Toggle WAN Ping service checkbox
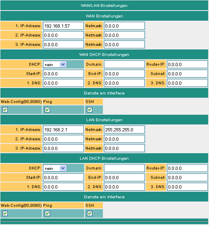Screen dimensions: 209x225 [47, 110]
